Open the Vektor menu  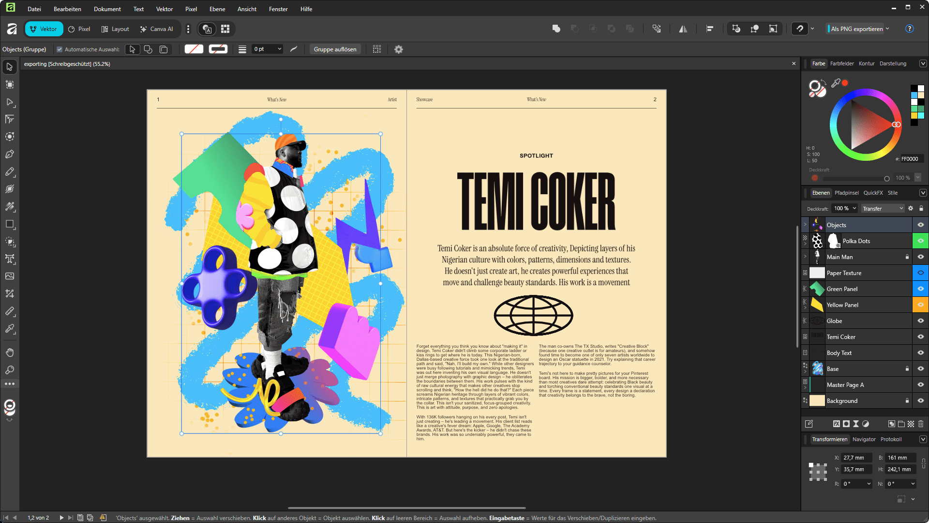[164, 9]
